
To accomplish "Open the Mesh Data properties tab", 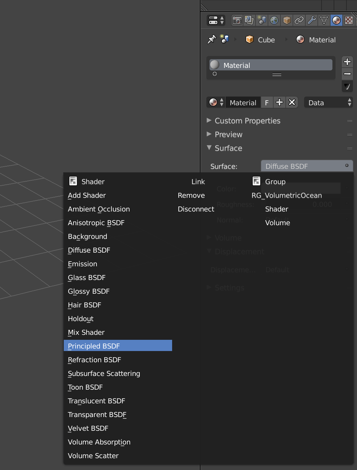I will click(x=324, y=21).
